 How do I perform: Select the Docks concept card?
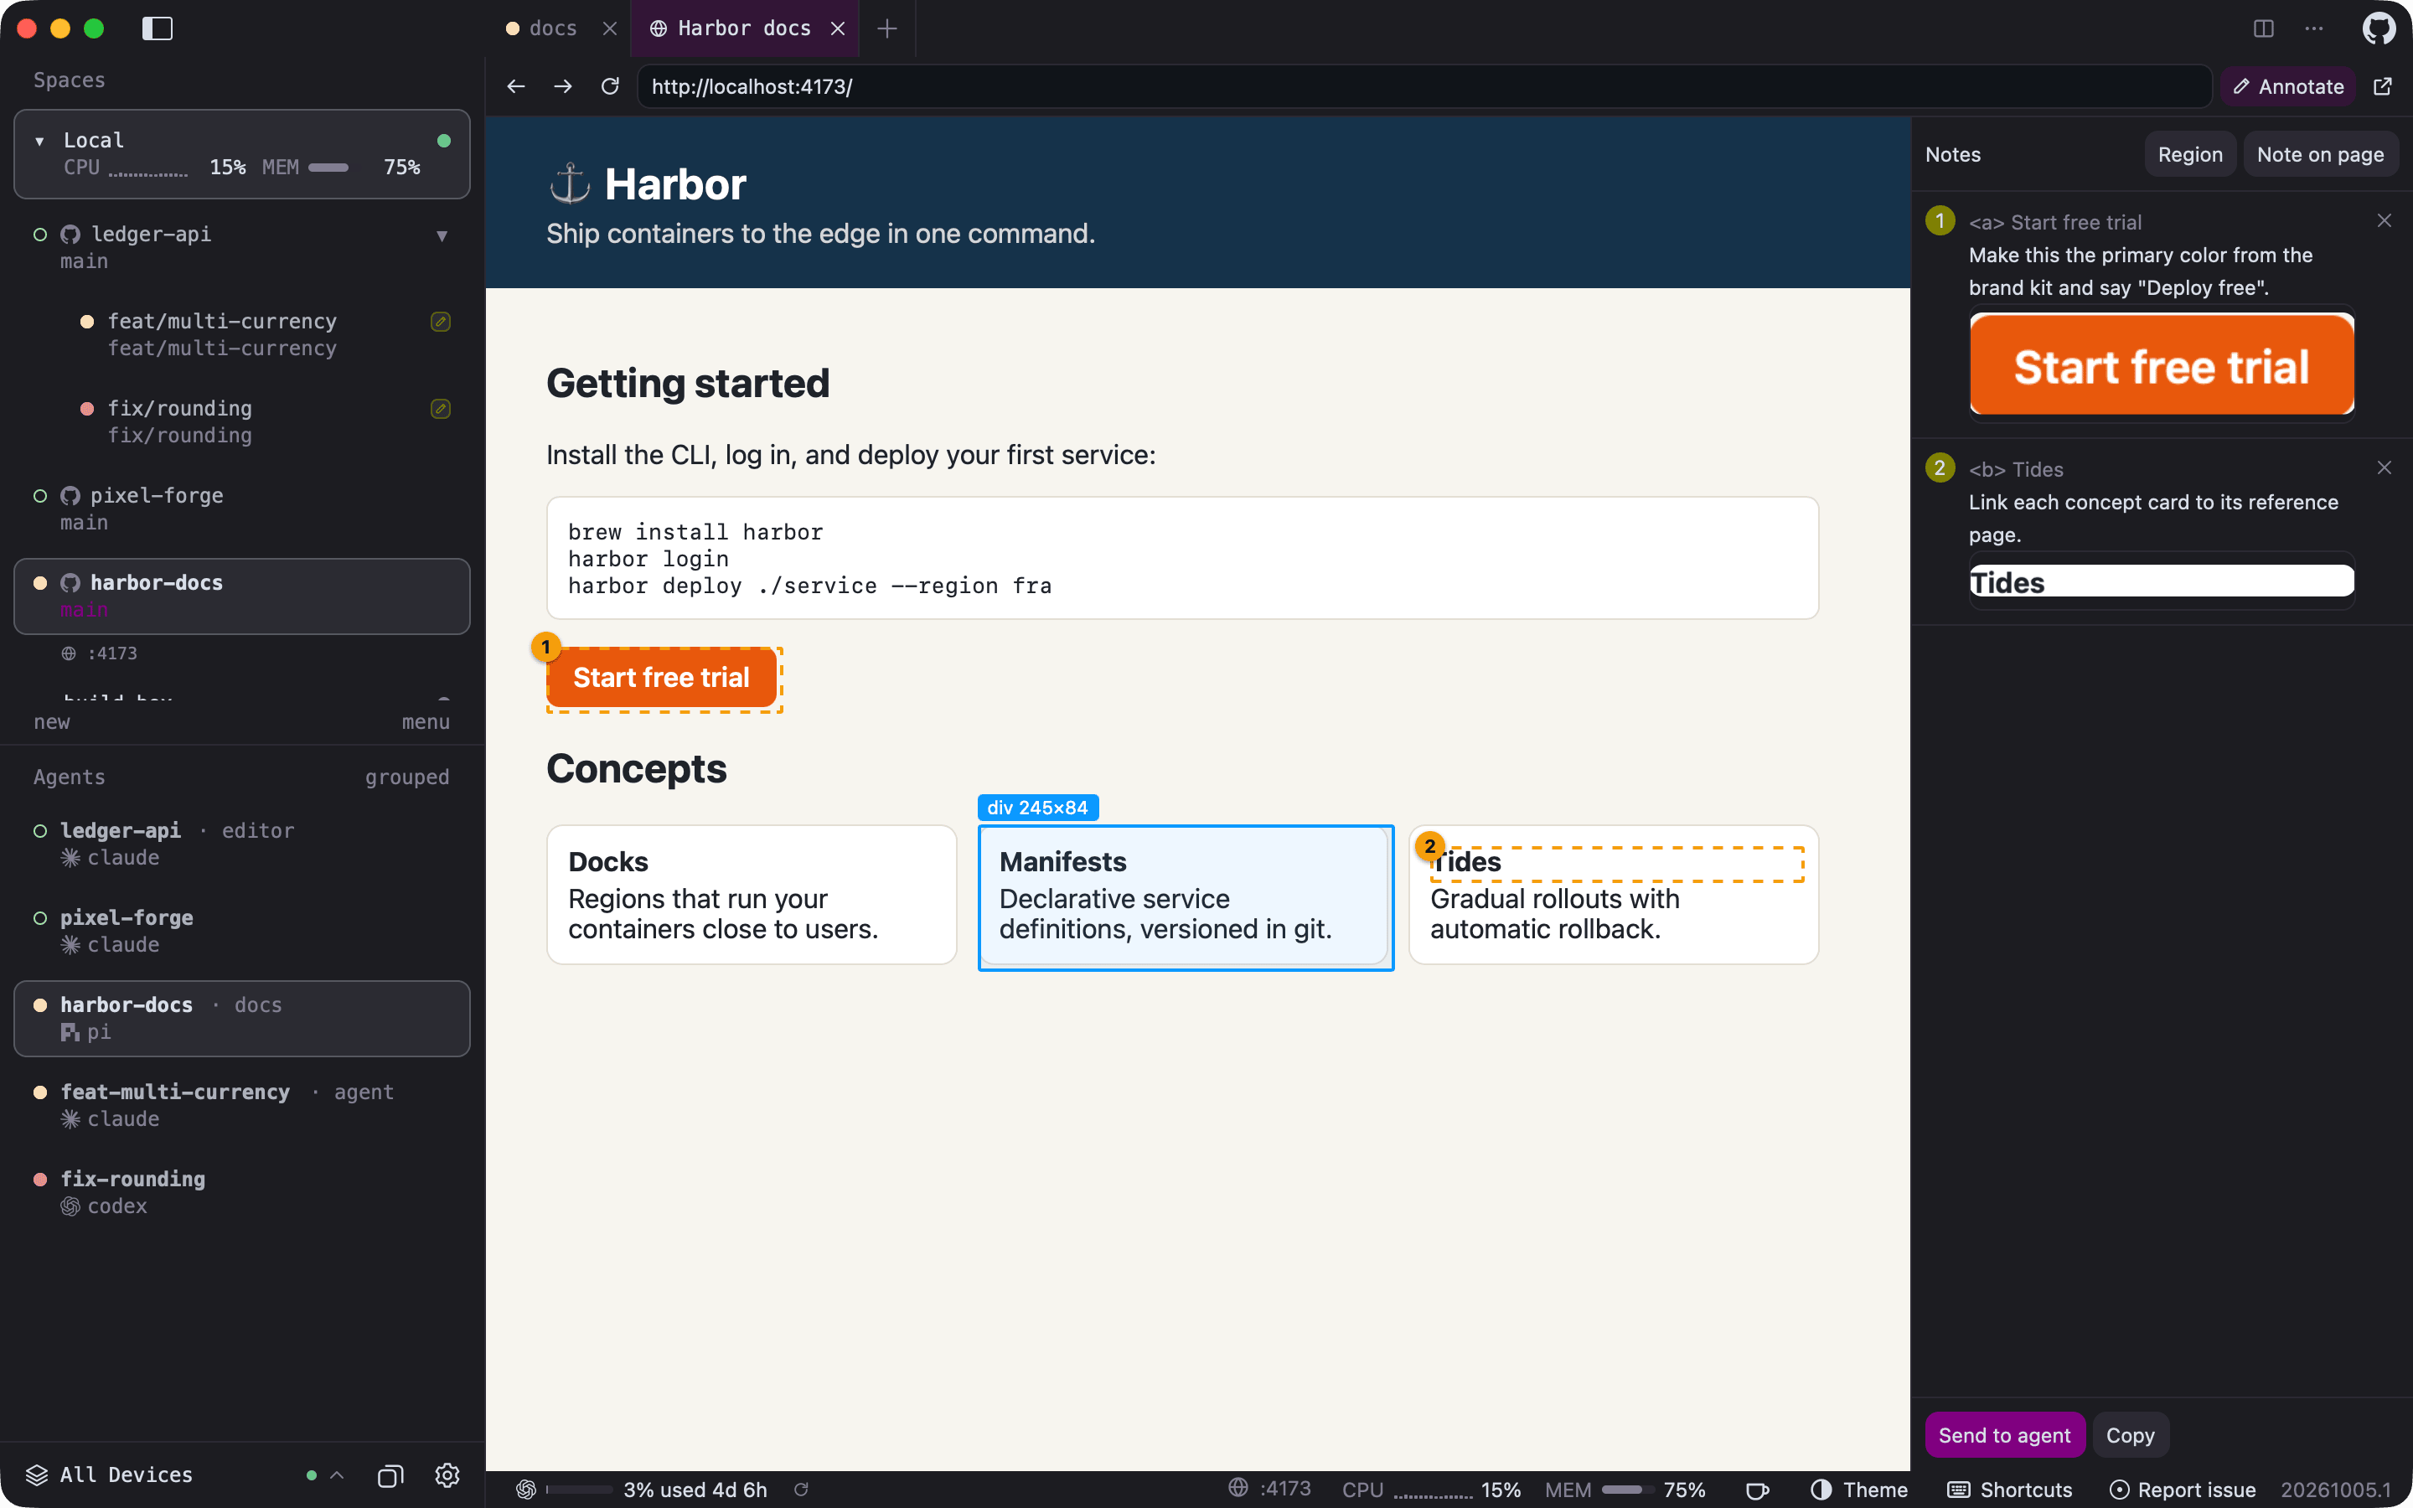[752, 895]
